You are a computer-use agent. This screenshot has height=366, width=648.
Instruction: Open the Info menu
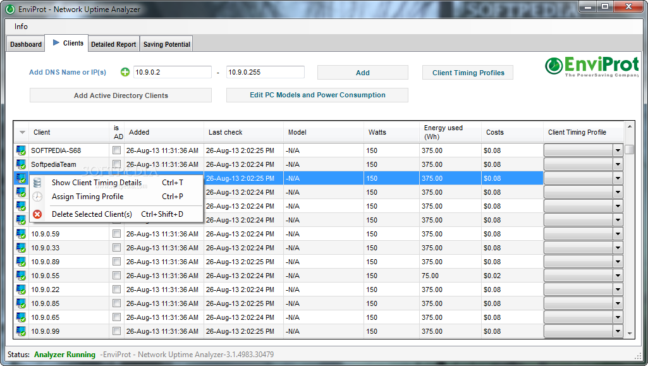pos(21,27)
